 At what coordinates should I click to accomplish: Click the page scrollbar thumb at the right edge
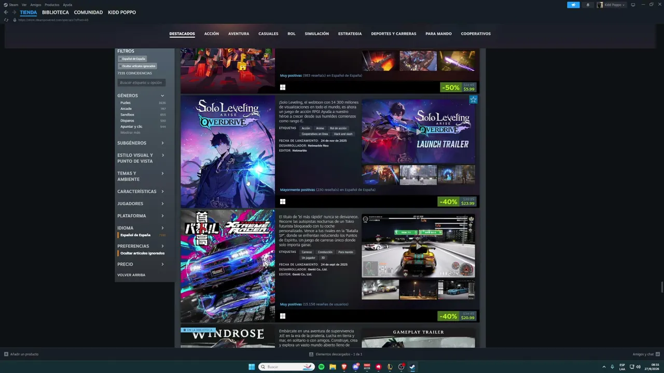(x=662, y=286)
